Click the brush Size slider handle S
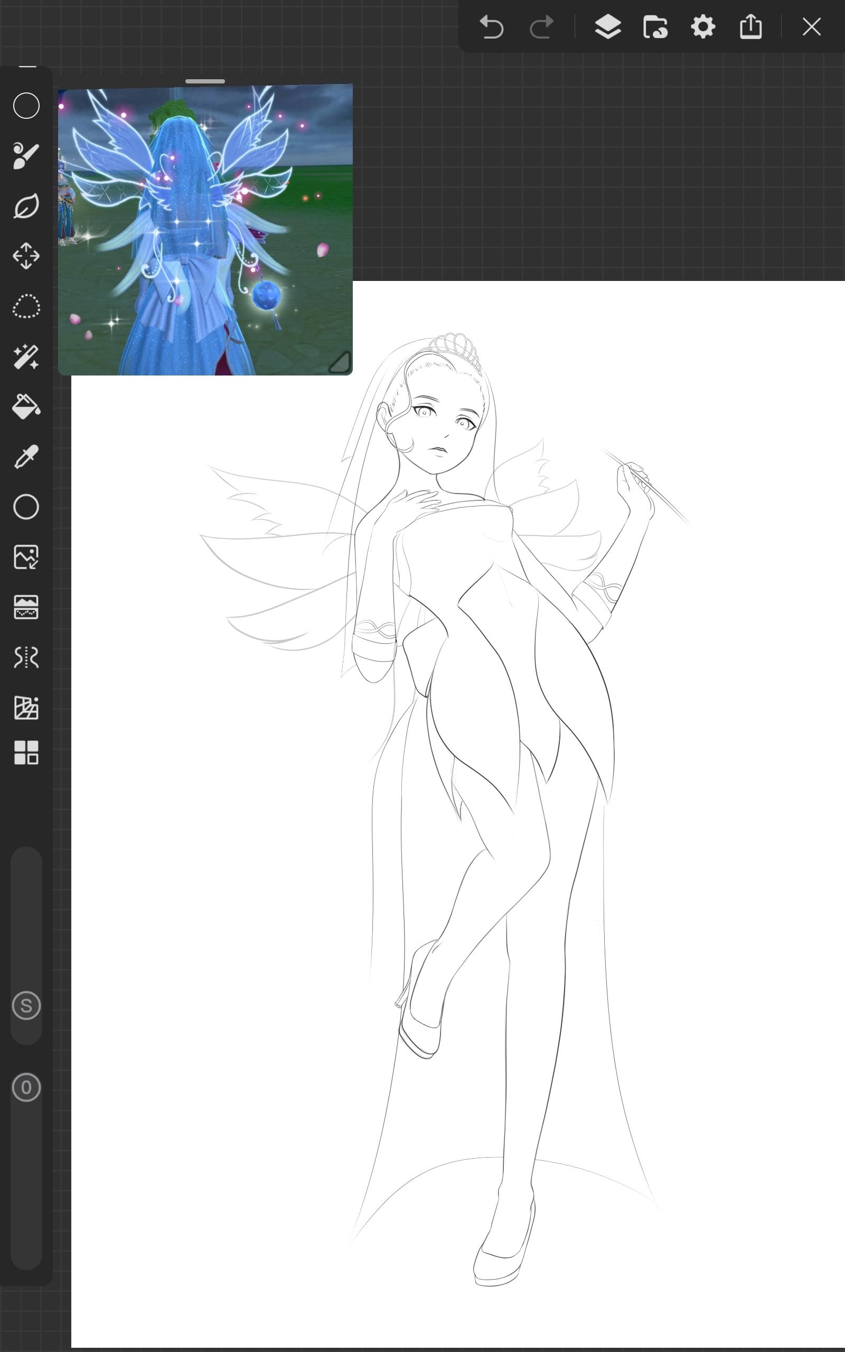Image resolution: width=845 pixels, height=1352 pixels. point(26,1006)
